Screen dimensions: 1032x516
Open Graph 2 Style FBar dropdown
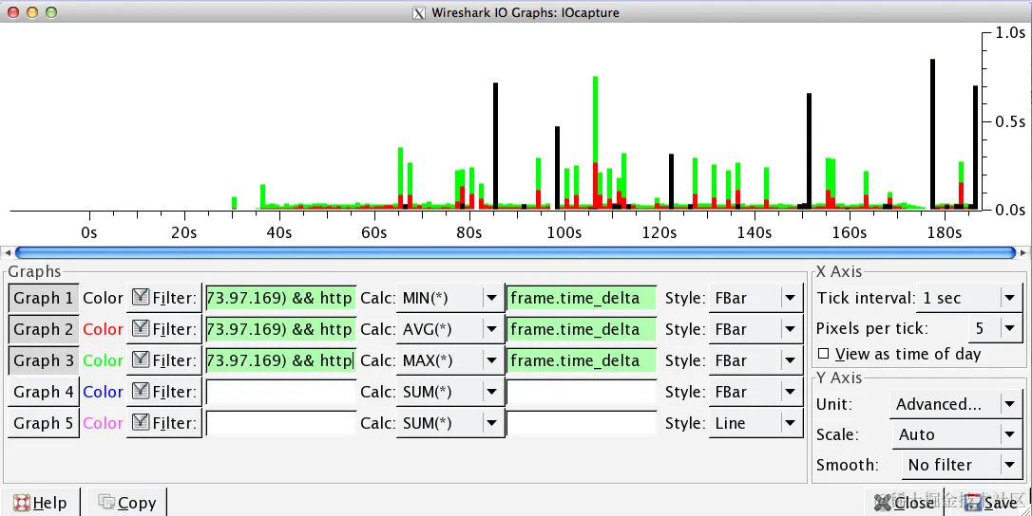coord(755,329)
